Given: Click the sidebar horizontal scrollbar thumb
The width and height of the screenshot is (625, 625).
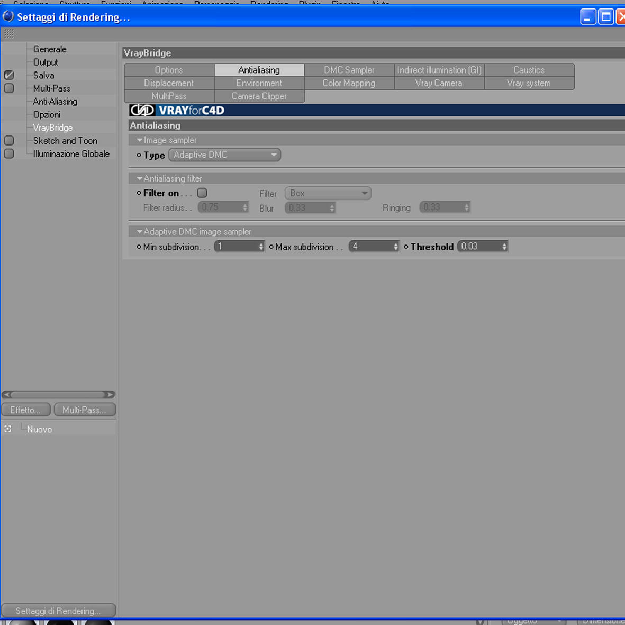Looking at the screenshot, I should tap(58, 395).
